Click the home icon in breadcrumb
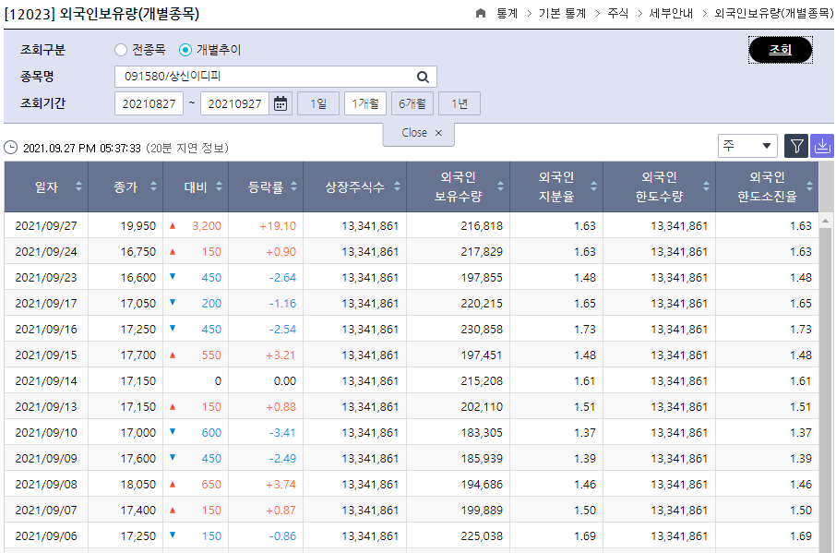Screen dimensions: 836x553 [481, 13]
